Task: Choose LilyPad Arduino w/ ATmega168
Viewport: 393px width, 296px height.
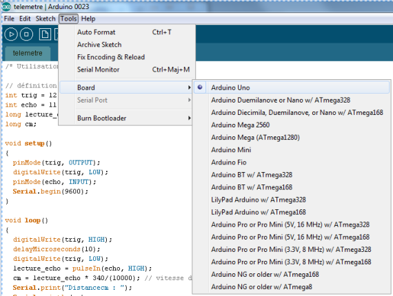Action: pyautogui.click(x=292, y=212)
